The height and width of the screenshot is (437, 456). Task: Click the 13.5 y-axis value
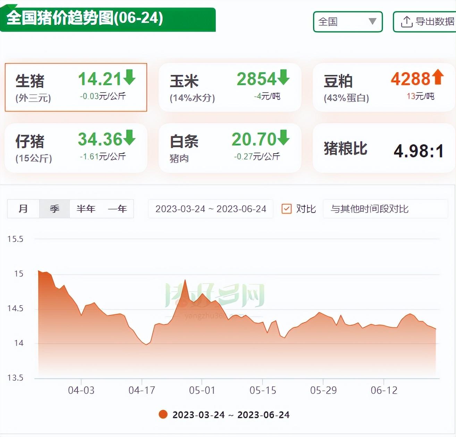tap(15, 378)
